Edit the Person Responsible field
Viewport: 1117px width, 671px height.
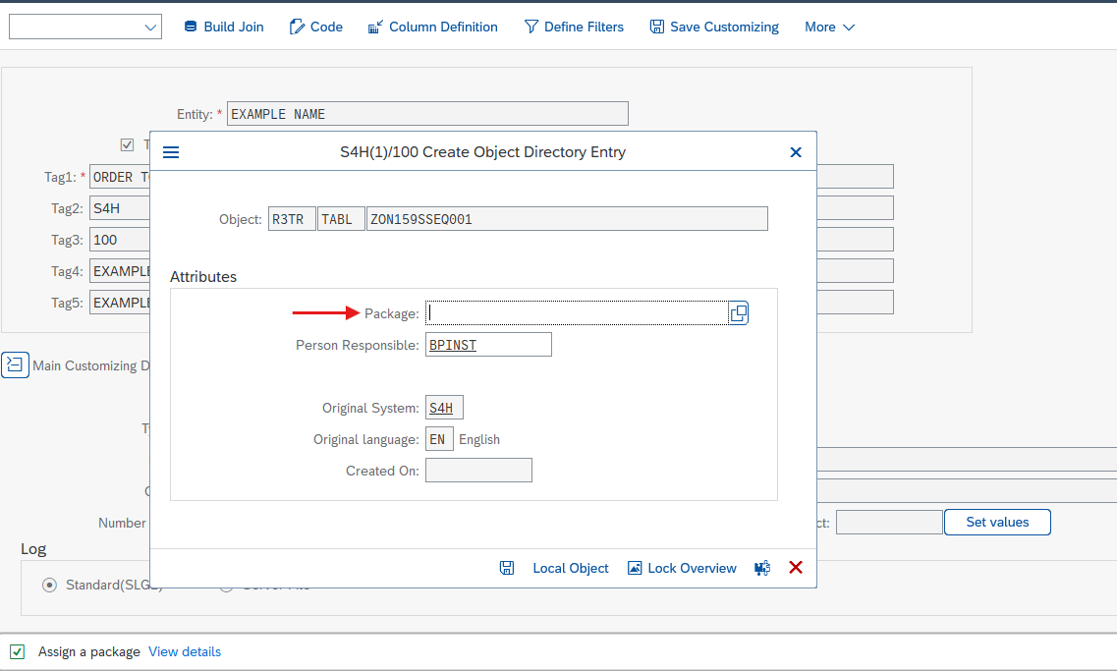coord(488,345)
